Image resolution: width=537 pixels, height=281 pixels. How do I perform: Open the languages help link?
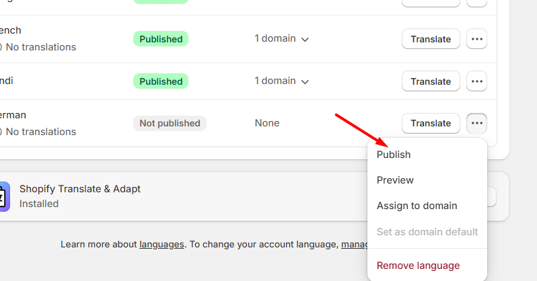[162, 244]
